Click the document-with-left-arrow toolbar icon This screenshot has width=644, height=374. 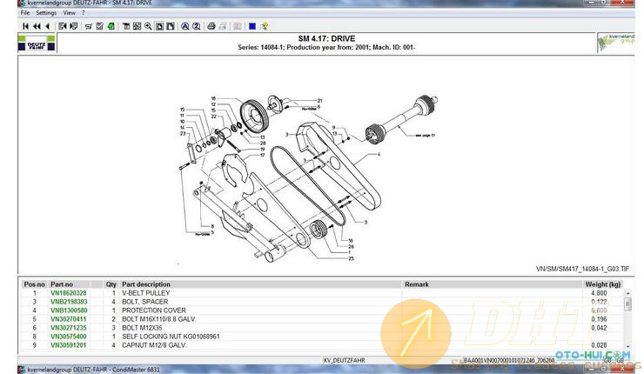(62, 26)
